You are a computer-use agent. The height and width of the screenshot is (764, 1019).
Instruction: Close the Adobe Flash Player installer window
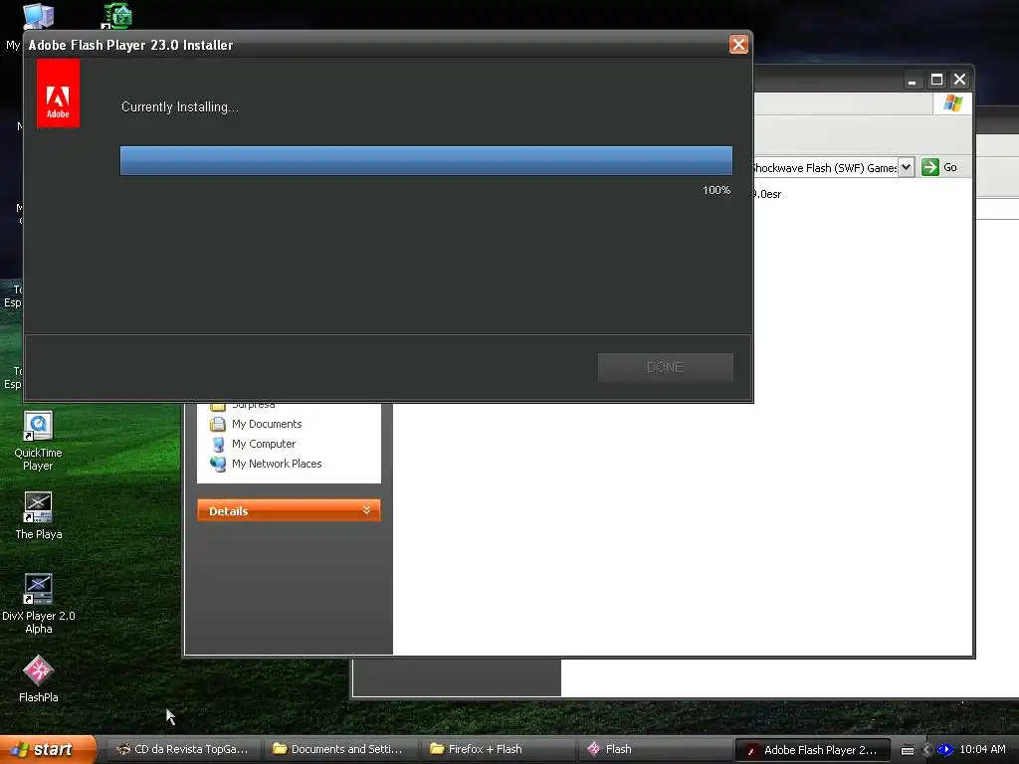[738, 45]
